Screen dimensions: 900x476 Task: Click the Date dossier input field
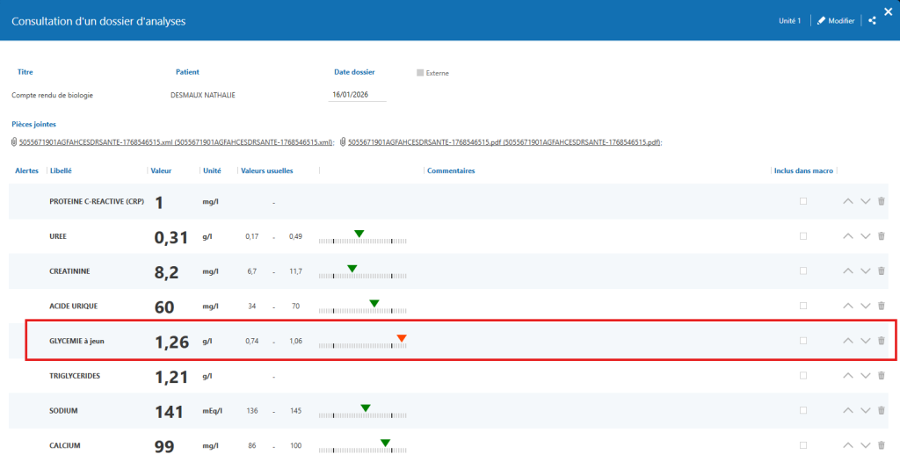point(357,95)
